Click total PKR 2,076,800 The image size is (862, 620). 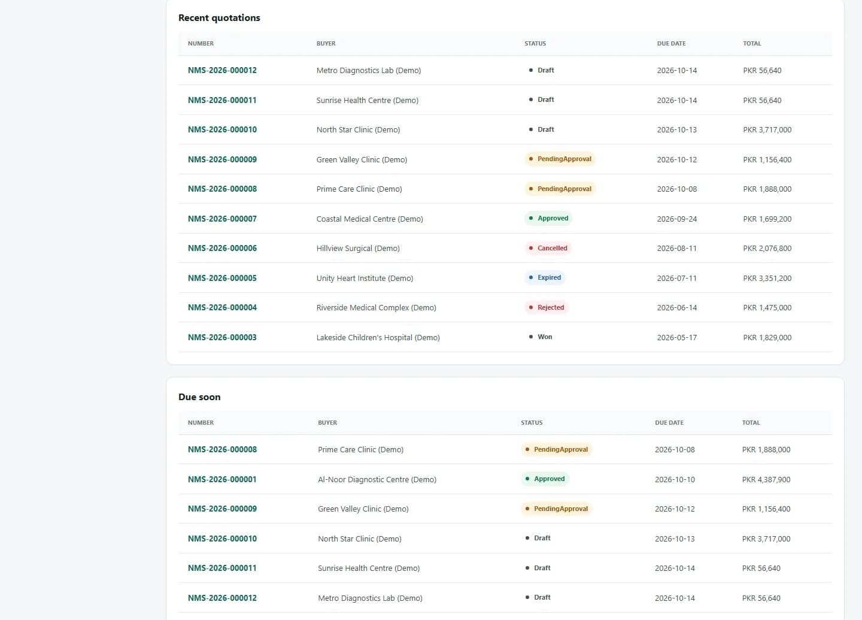point(767,248)
